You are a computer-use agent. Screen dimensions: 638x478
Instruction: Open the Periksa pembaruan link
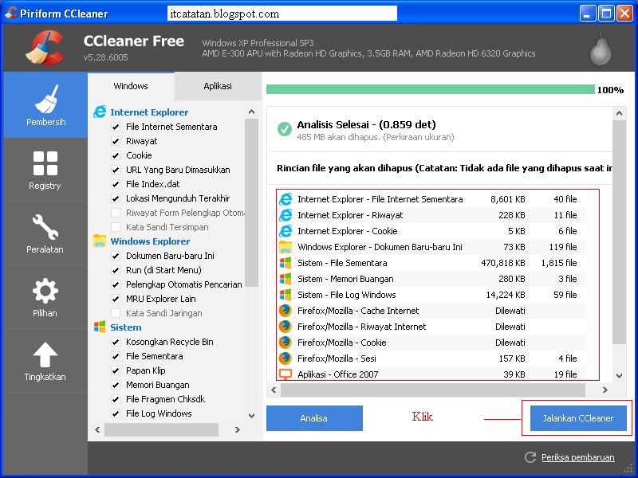click(577, 457)
